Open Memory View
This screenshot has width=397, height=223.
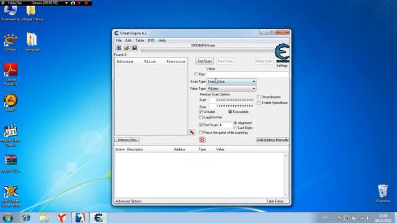127,140
